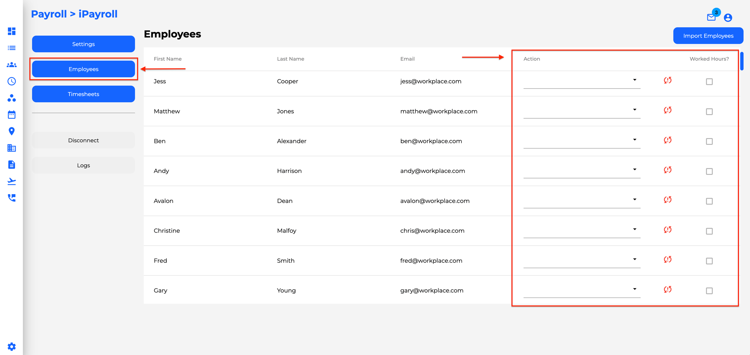The width and height of the screenshot is (750, 355).
Task: Expand the Action dropdown for Christine Malfoy
Action: coord(635,229)
